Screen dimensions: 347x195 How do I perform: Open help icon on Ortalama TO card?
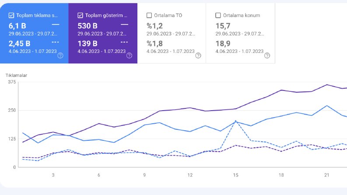(198, 56)
